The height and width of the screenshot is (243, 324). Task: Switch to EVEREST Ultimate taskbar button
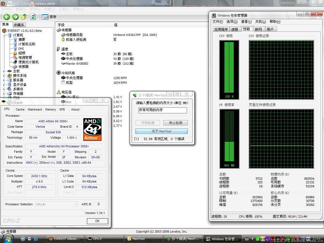[x=65, y=239]
